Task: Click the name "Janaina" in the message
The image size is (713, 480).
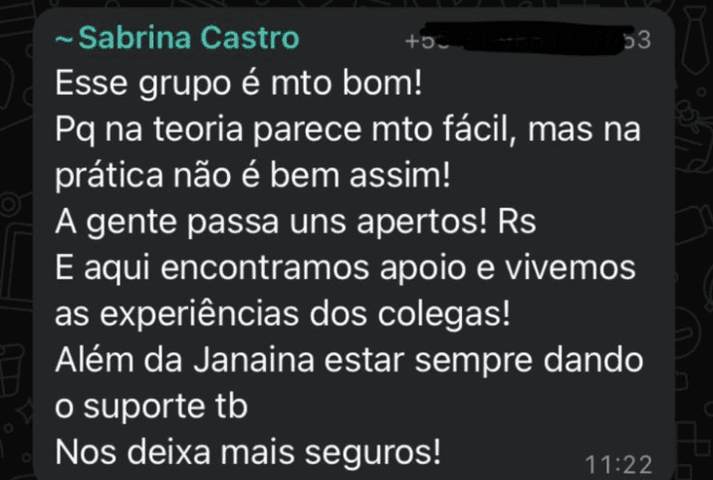Action: pos(254,360)
